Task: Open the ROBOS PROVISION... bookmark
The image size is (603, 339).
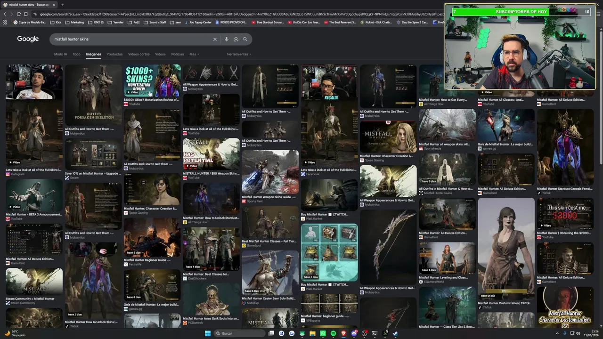Action: pyautogui.click(x=231, y=22)
